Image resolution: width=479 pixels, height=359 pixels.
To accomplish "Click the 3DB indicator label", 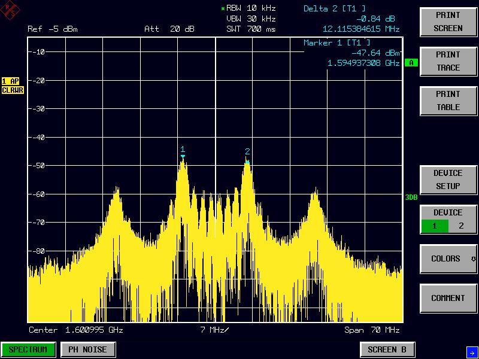I will [x=411, y=197].
